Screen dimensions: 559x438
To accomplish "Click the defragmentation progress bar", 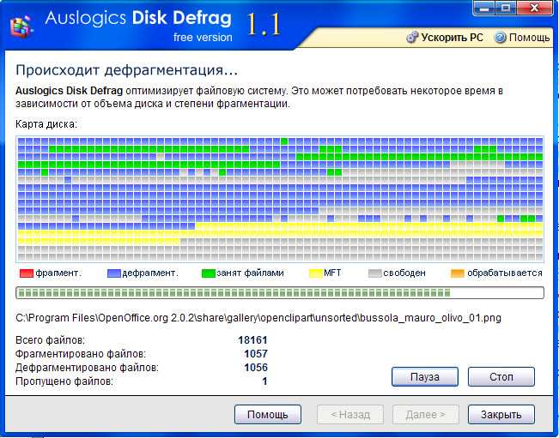I will (280, 293).
